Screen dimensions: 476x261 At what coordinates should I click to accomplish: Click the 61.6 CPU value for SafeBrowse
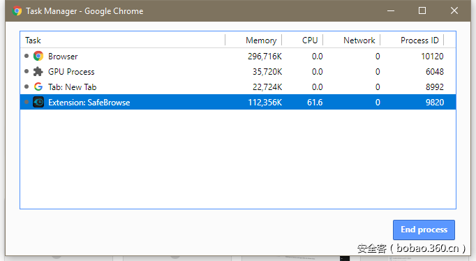(x=315, y=103)
